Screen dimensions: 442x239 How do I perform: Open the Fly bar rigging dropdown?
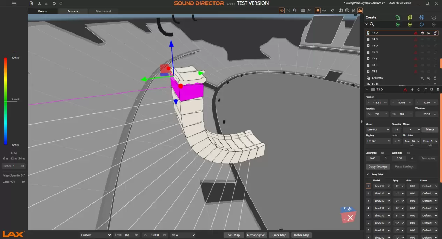pyautogui.click(x=378, y=141)
